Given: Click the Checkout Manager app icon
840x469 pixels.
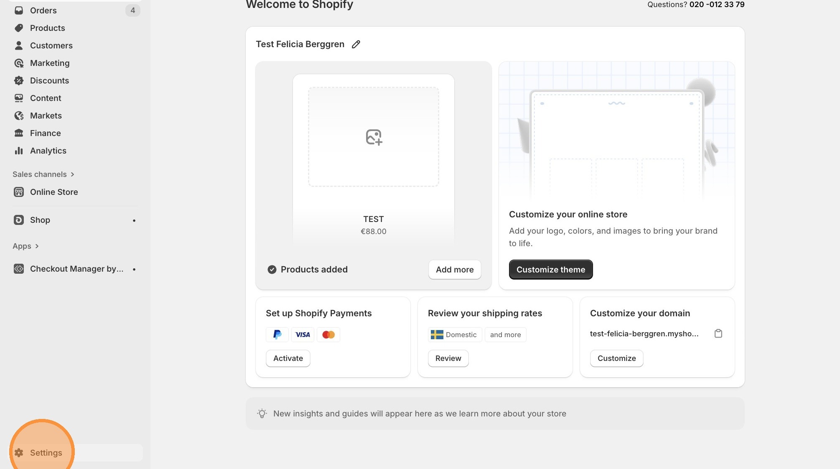Looking at the screenshot, I should 19,269.
